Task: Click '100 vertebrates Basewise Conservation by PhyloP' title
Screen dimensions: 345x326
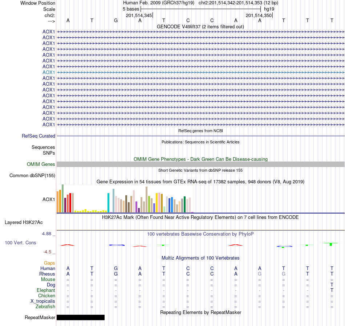Action: tap(200, 234)
